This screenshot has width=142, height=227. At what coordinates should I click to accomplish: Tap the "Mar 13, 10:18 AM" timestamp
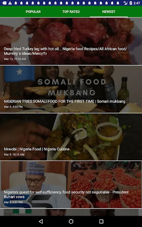pos(15,59)
